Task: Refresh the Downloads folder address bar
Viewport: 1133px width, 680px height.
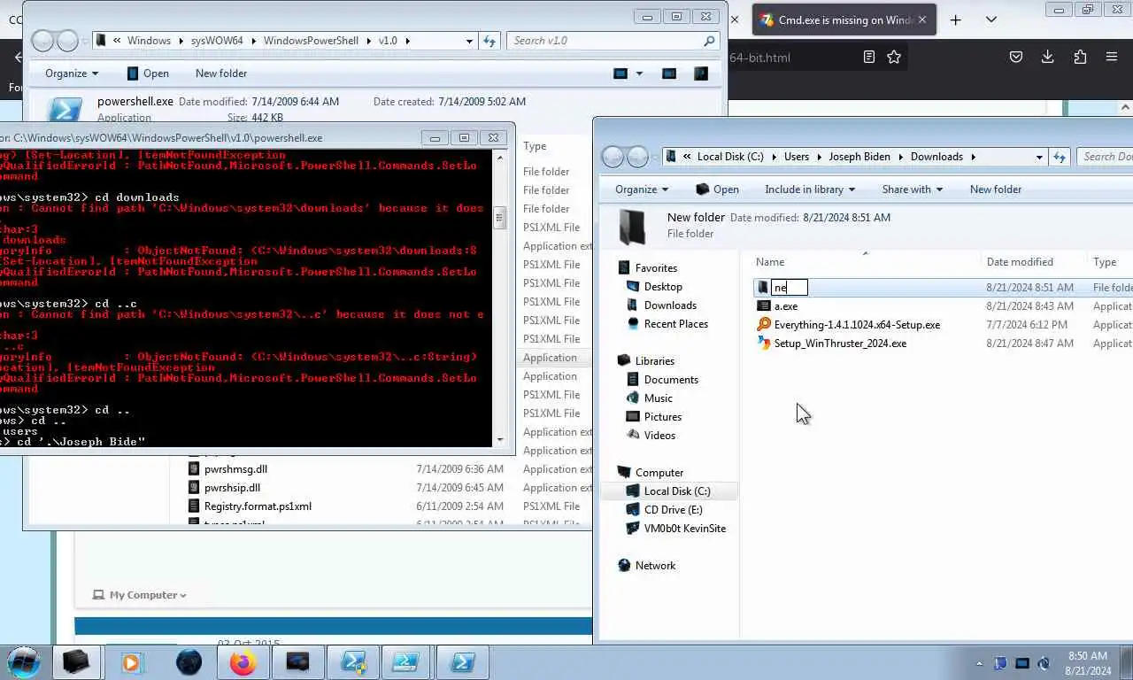Action: [x=1060, y=157]
